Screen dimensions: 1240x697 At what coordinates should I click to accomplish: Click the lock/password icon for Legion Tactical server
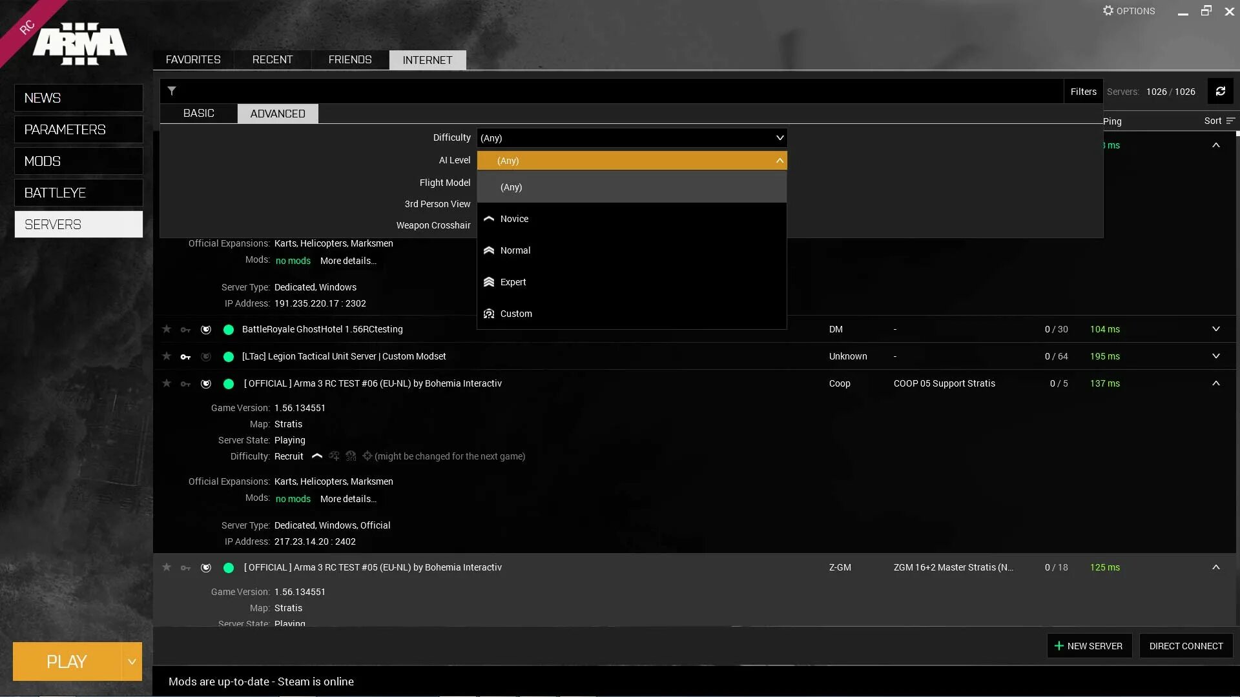tap(185, 356)
